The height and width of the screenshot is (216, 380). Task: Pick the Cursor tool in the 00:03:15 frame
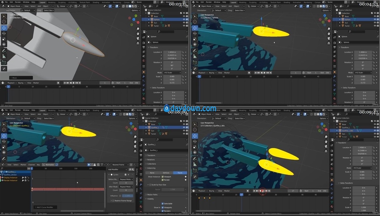(x=4, y=22)
